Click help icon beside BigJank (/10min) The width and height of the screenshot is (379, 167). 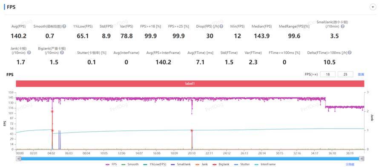(62, 52)
